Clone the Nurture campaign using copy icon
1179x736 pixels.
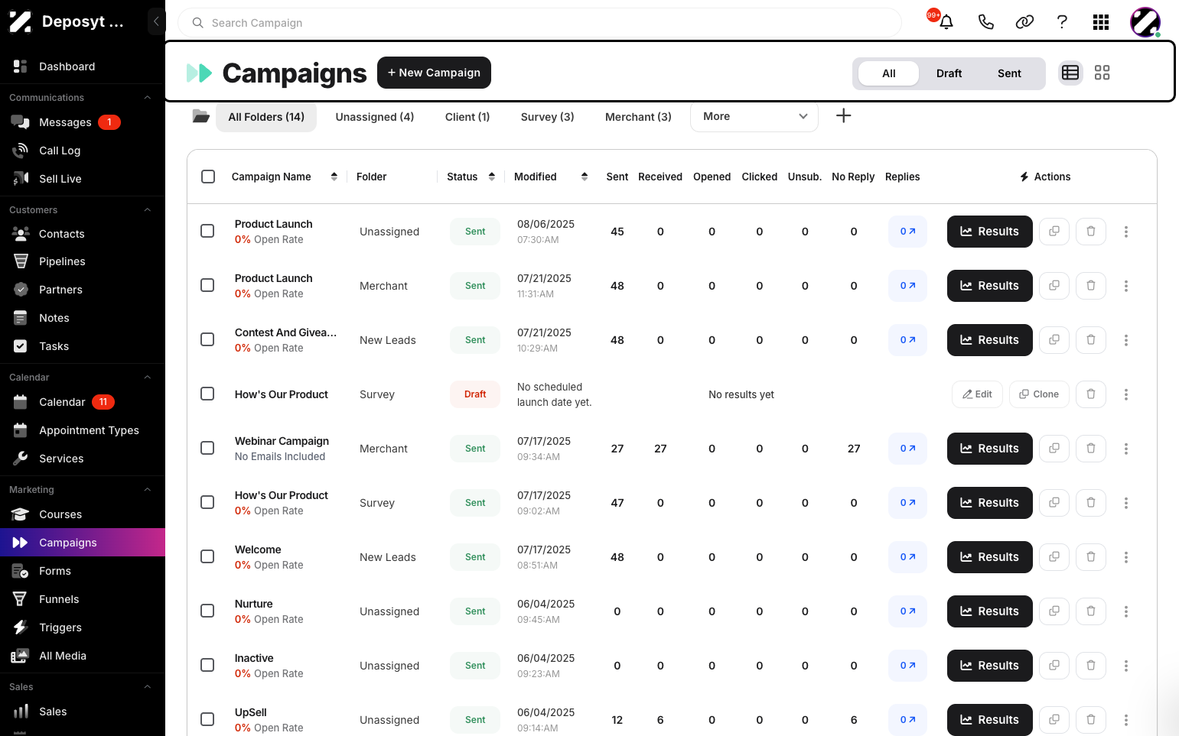point(1054,611)
